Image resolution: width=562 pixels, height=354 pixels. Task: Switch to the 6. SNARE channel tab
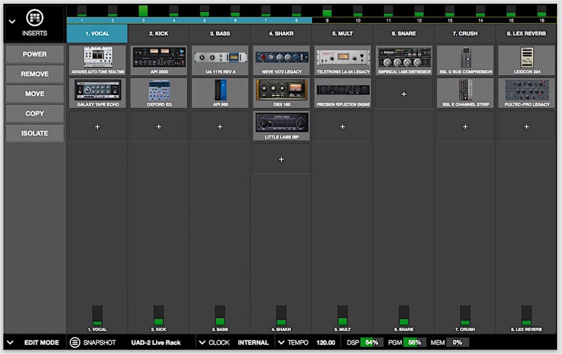(403, 33)
